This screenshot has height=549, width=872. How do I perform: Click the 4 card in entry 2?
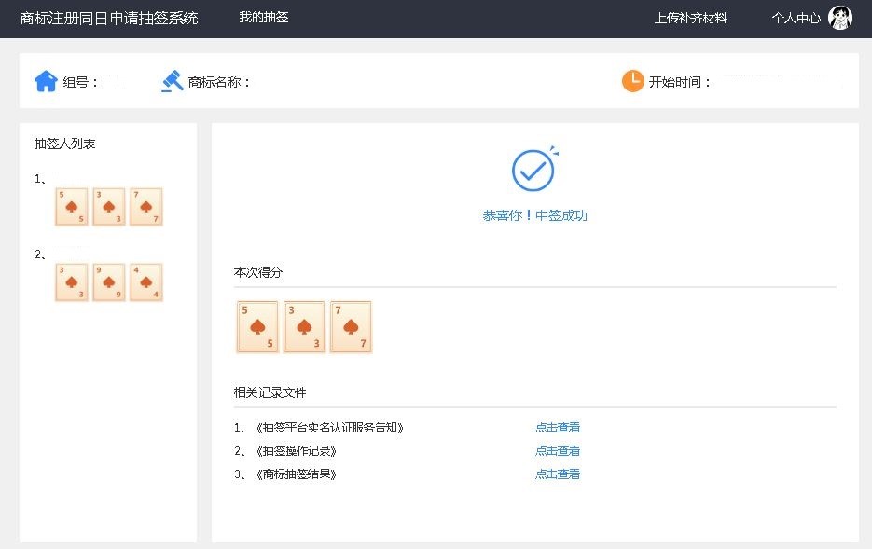tap(145, 281)
